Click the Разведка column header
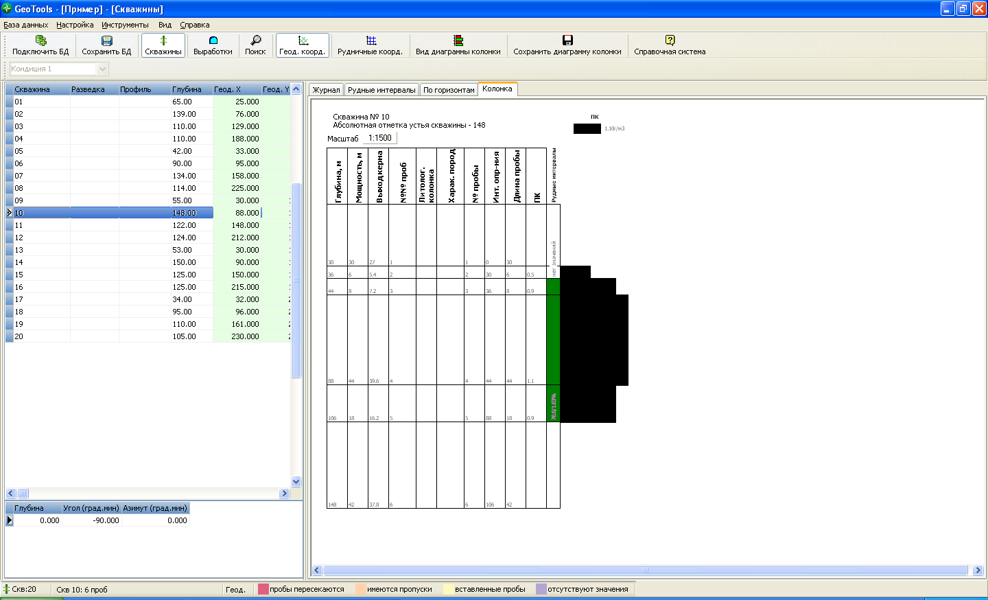Screen dimensions: 988x600 pyautogui.click(x=94, y=89)
